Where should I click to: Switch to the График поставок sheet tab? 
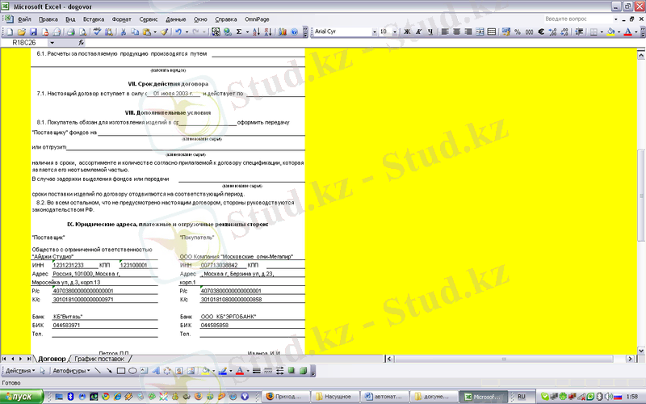point(99,358)
